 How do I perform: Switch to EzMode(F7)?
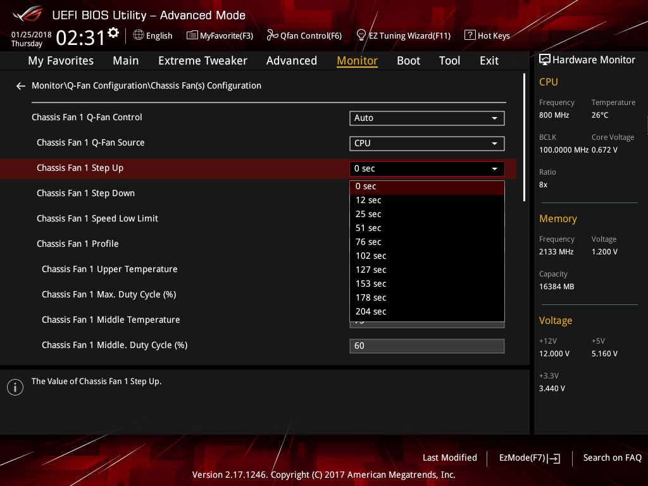[x=529, y=458]
